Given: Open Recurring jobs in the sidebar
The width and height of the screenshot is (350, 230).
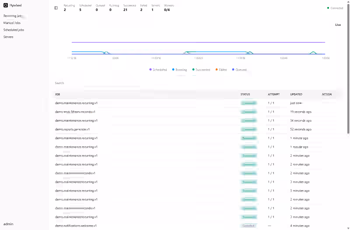Looking at the screenshot, I should click(13, 16).
